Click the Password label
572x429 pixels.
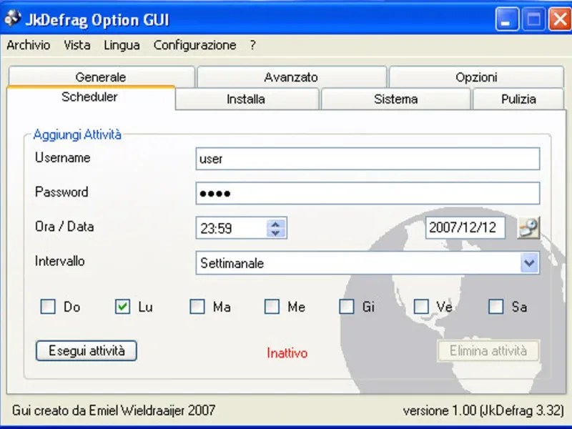coord(61,192)
